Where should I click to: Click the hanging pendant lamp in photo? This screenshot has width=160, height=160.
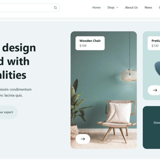coord(129,75)
